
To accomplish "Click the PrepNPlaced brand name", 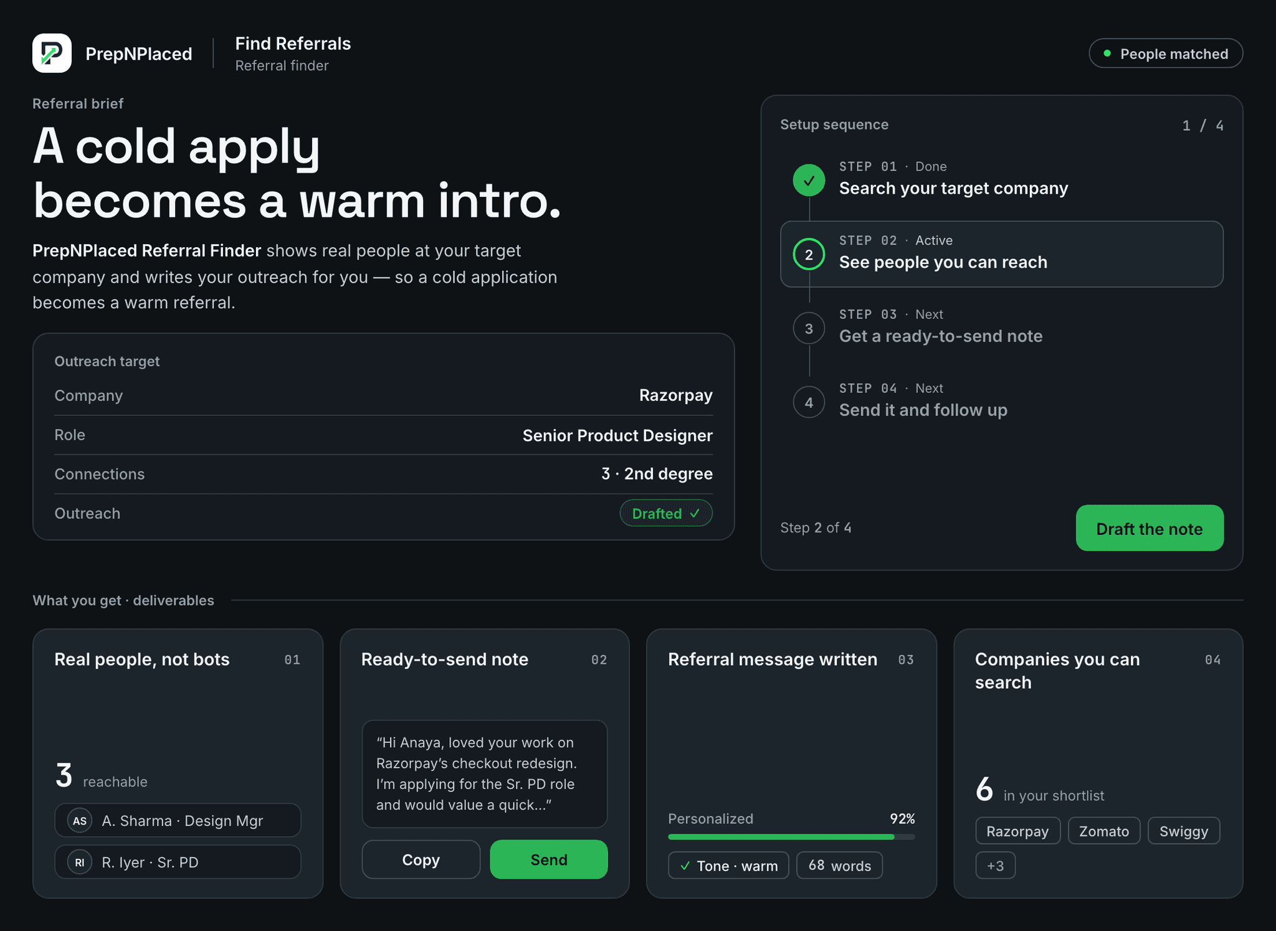I will coord(139,54).
